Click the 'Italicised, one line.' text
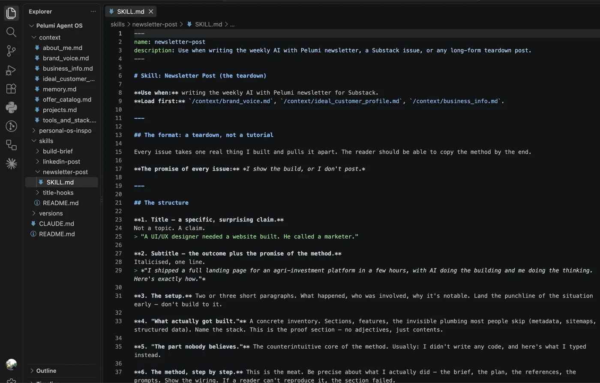The height and width of the screenshot is (383, 600). point(170,262)
